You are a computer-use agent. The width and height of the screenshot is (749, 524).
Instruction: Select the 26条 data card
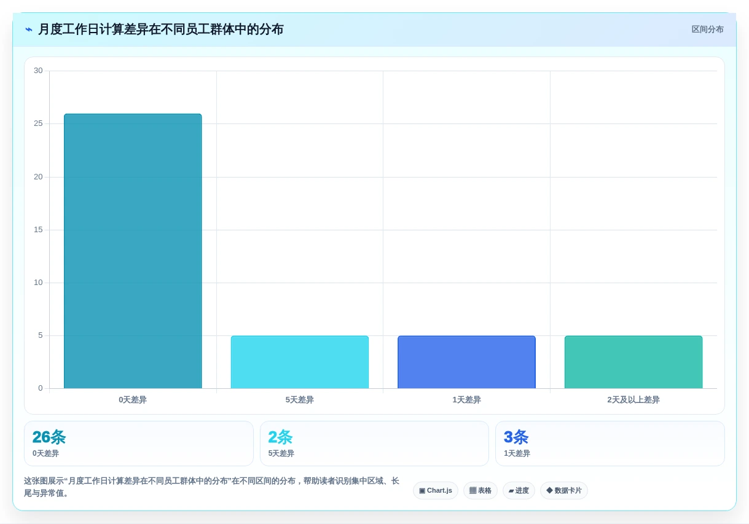[139, 444]
